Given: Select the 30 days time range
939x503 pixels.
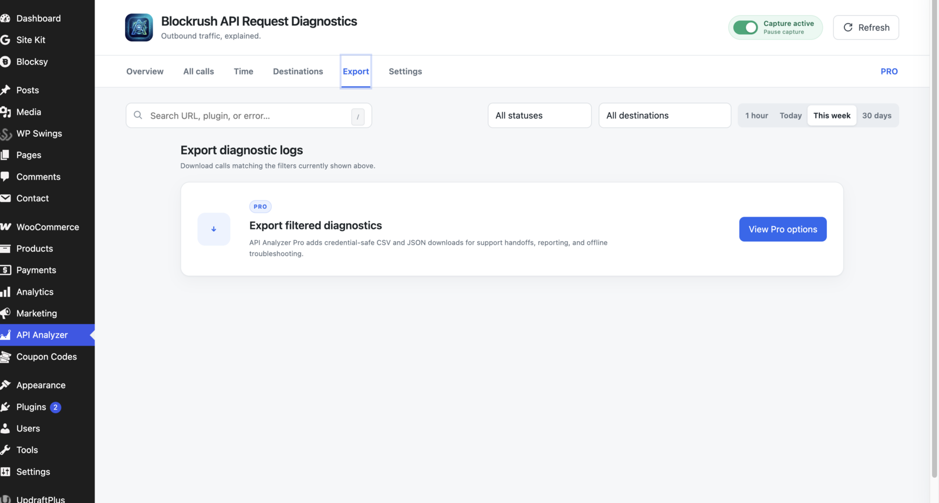Looking at the screenshot, I should click(877, 116).
